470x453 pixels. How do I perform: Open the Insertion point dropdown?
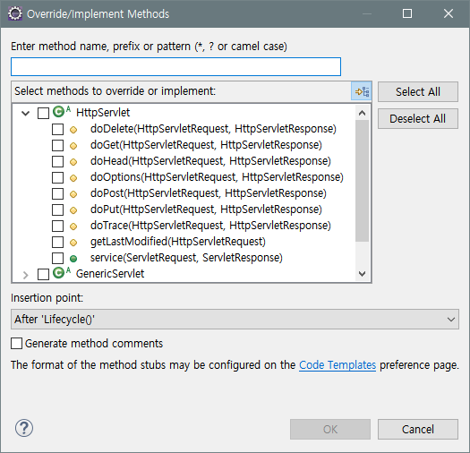pyautogui.click(x=235, y=320)
